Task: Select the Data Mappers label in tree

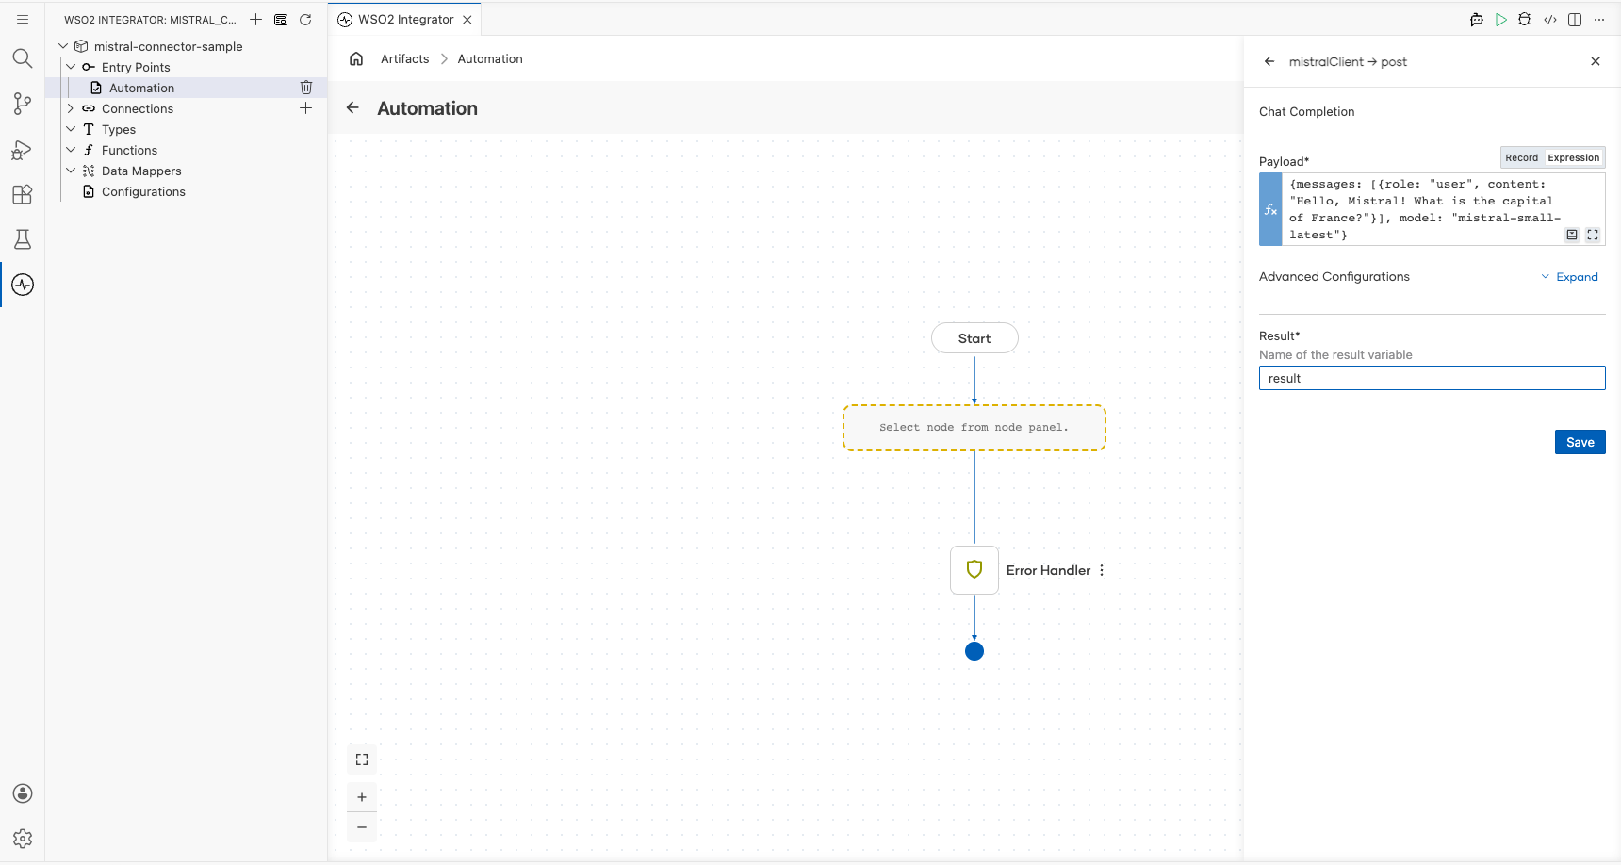Action: pos(141,171)
